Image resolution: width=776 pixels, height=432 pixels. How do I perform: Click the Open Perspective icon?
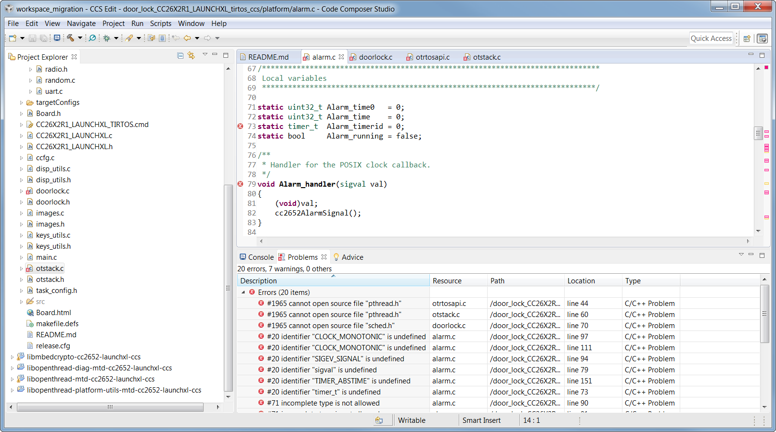point(747,38)
